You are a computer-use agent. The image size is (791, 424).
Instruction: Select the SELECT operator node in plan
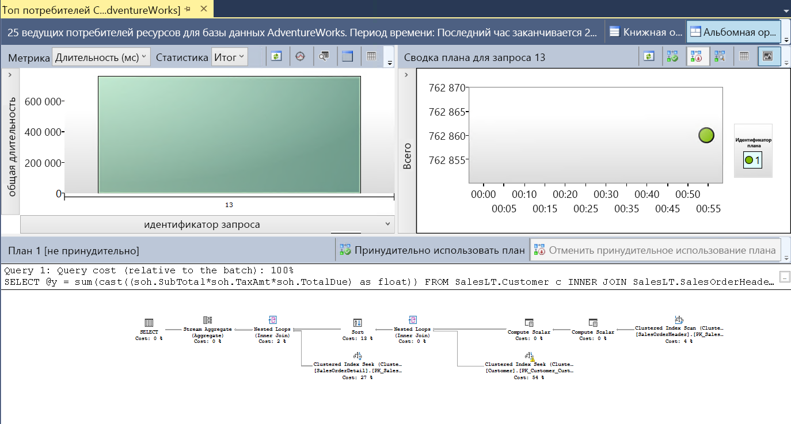(x=149, y=331)
